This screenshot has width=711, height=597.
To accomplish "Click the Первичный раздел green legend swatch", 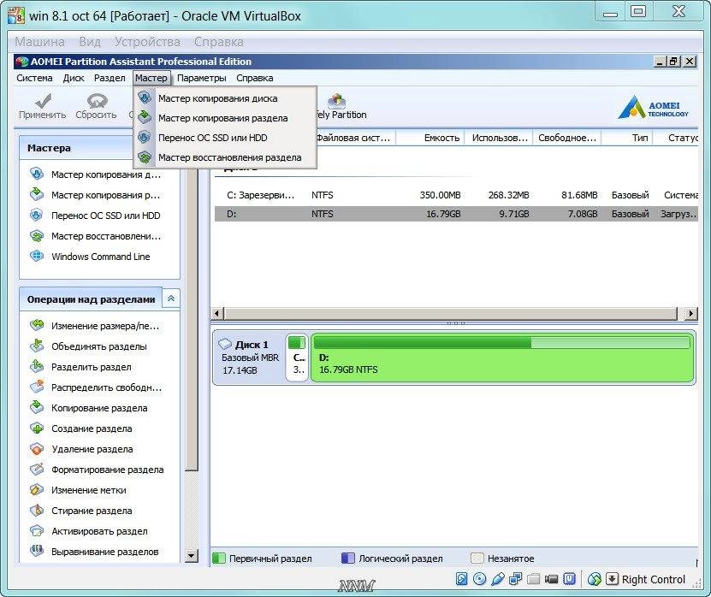I will click(219, 558).
